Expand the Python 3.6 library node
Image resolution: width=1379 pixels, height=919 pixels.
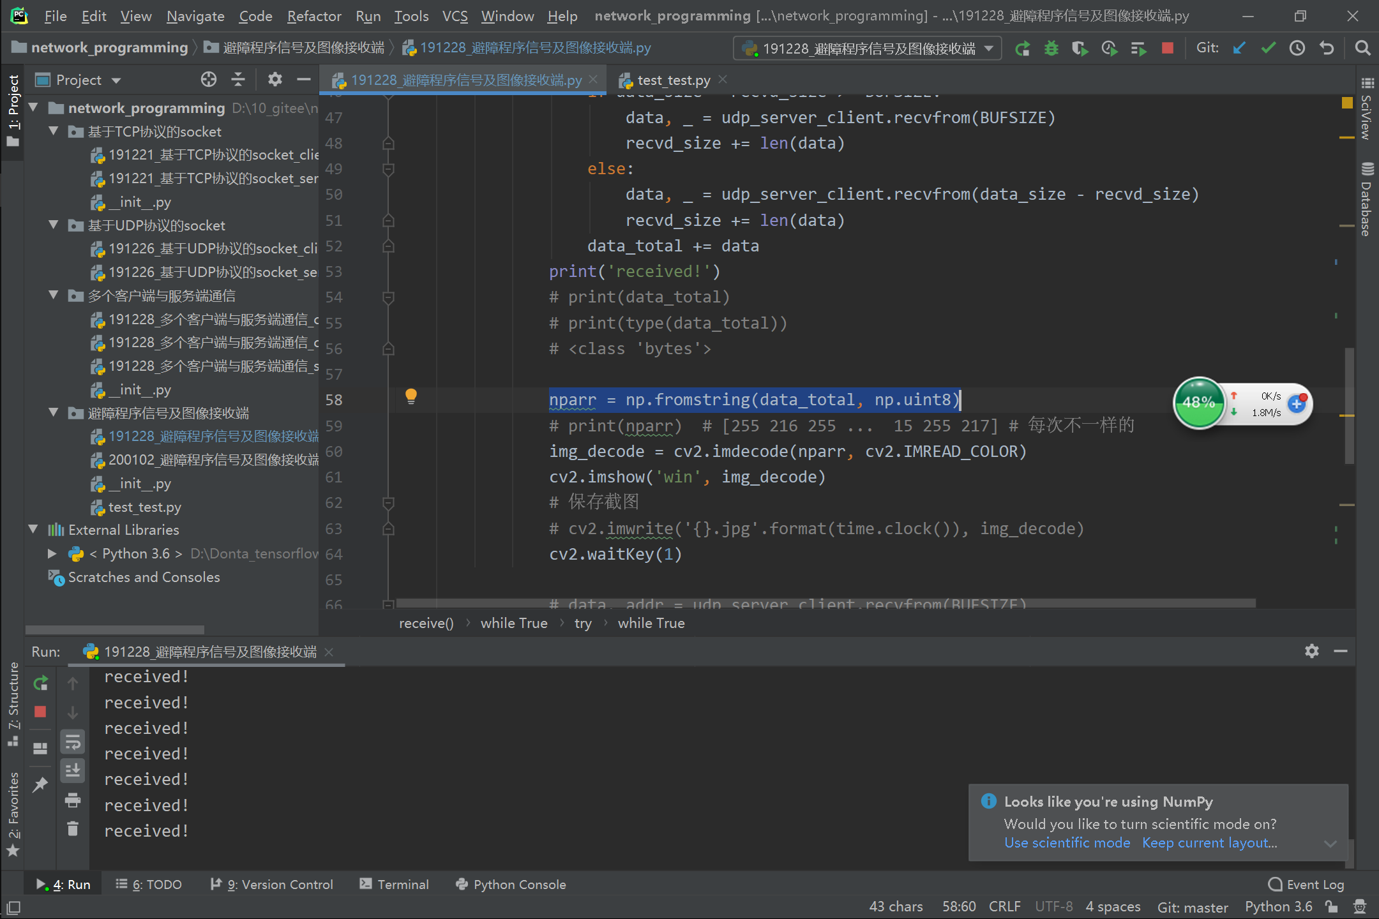click(x=52, y=553)
